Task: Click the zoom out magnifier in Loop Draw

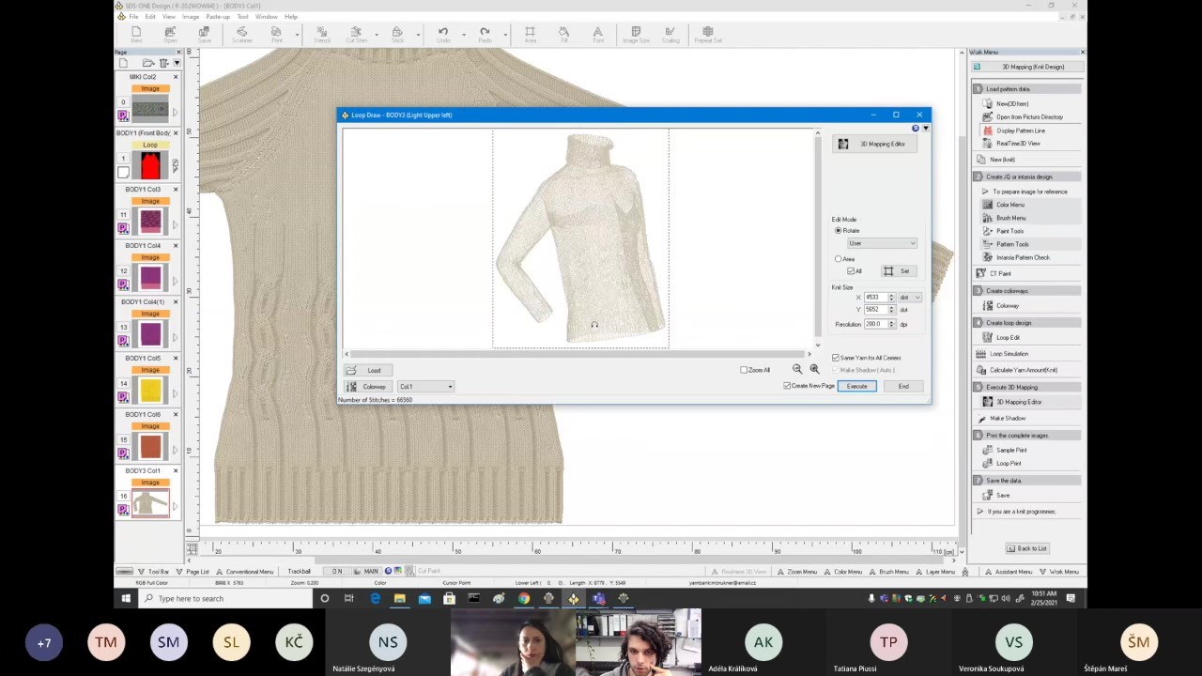Action: (797, 370)
